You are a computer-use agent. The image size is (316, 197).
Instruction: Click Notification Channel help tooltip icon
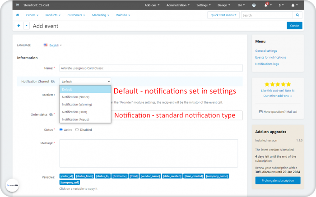click(x=52, y=82)
